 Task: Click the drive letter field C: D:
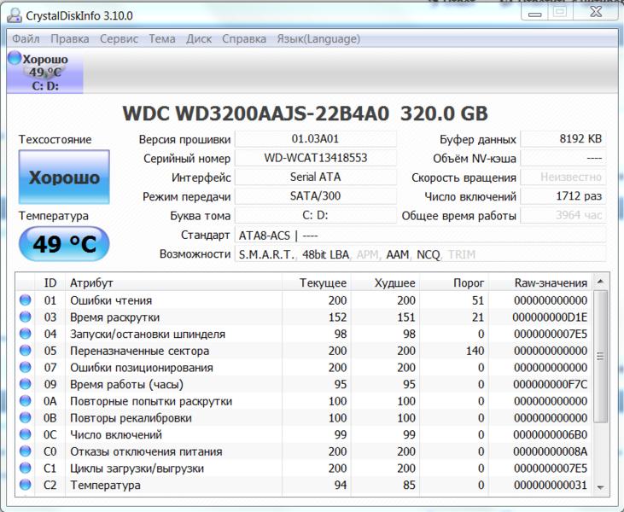click(x=316, y=215)
